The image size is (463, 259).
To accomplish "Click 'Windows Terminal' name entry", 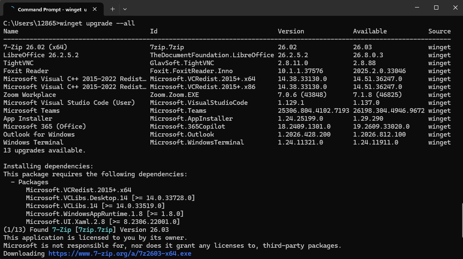I will pyautogui.click(x=33, y=142).
